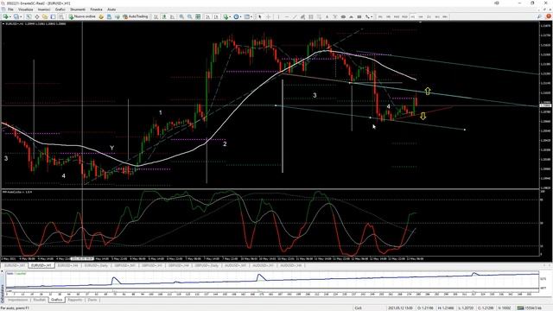The height and width of the screenshot is (311, 553).
Task: Select the Text Label tool
Action: [334, 16]
